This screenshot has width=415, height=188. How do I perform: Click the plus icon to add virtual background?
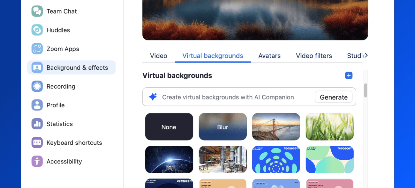tap(349, 76)
